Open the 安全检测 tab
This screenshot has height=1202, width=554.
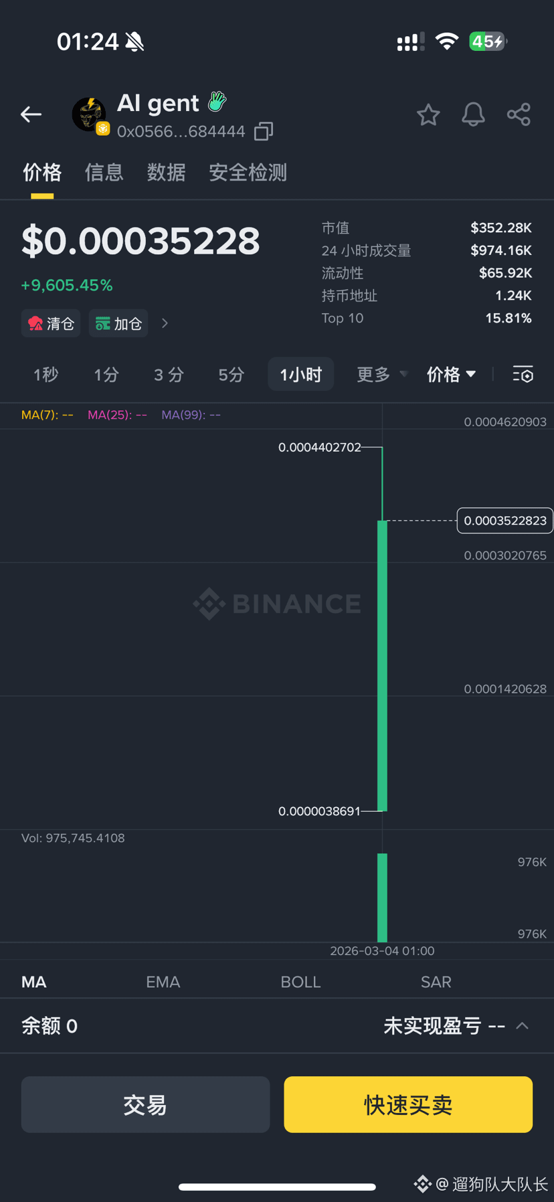click(248, 173)
